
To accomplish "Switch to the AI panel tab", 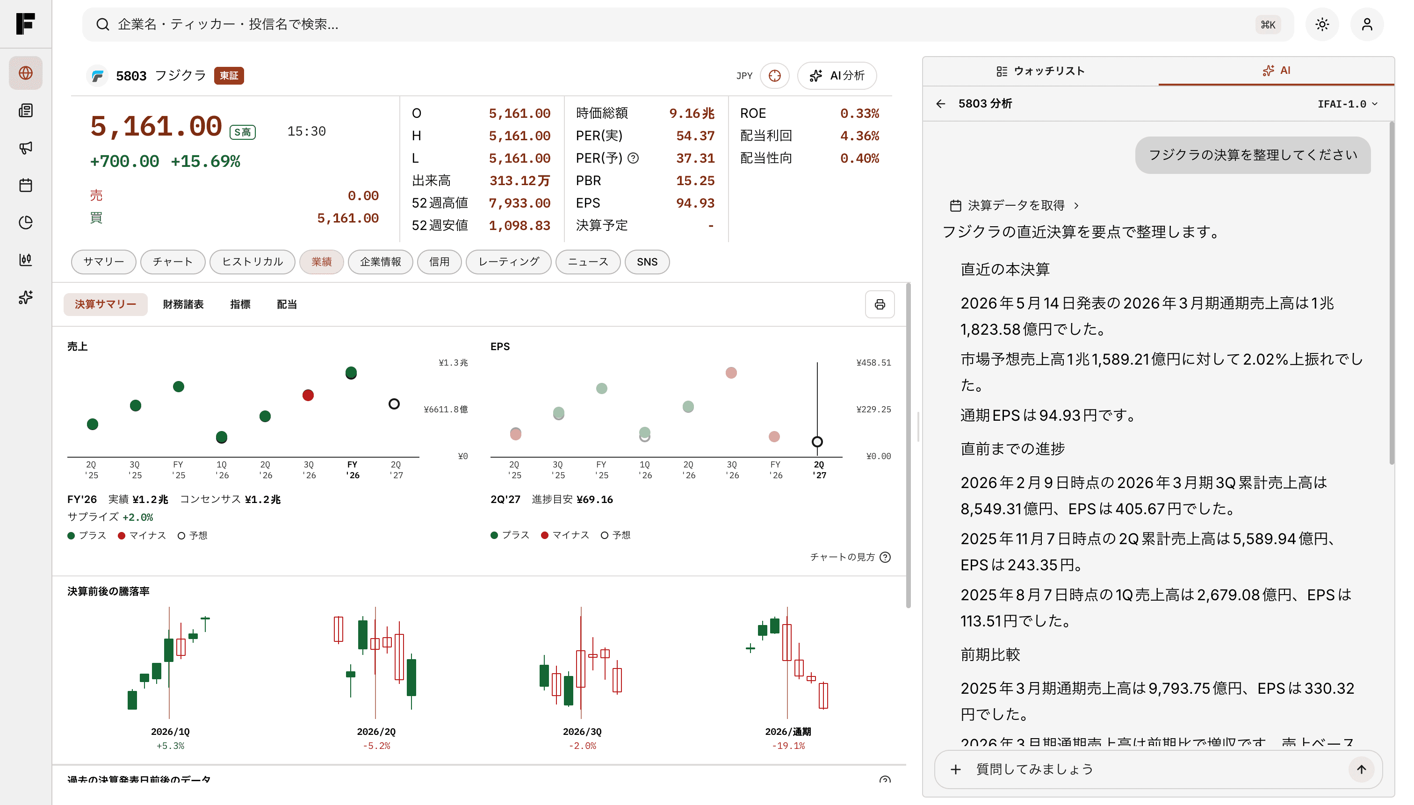I will pos(1276,71).
